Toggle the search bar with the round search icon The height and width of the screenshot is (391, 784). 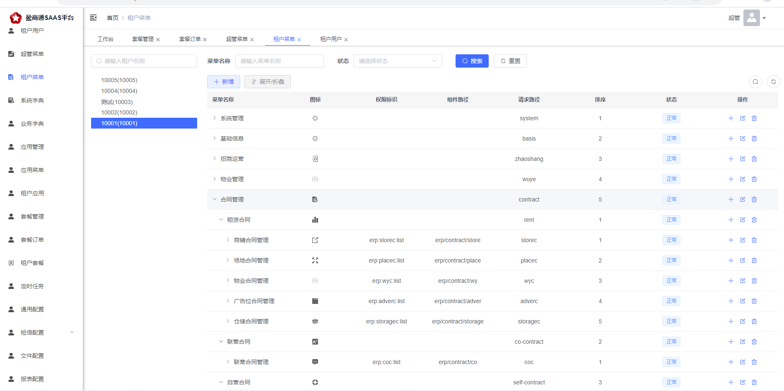(755, 82)
